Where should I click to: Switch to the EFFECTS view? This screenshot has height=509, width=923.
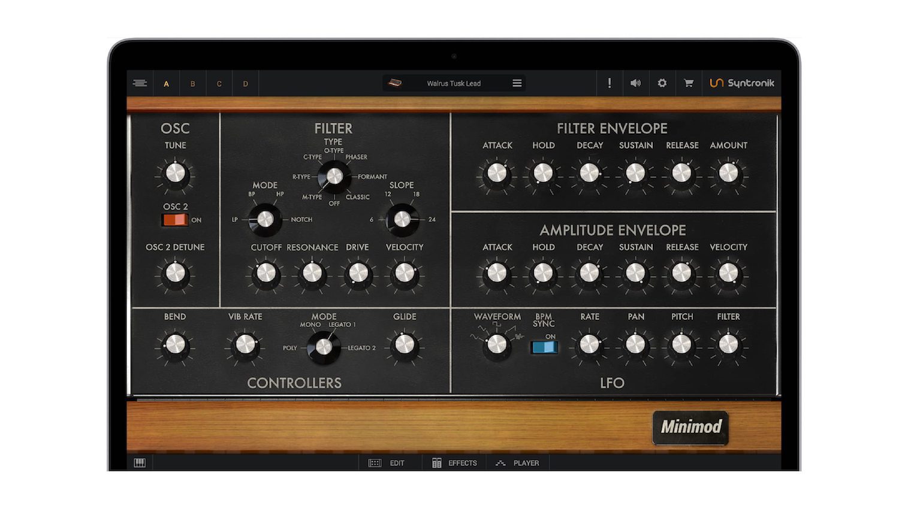click(454, 463)
